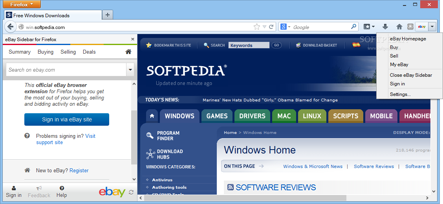Open the address bar history dropdown arrow
The width and height of the screenshot is (443, 204).
point(264,27)
